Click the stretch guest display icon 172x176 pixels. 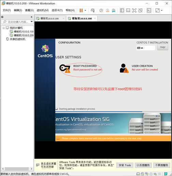pyautogui.click(x=157, y=10)
